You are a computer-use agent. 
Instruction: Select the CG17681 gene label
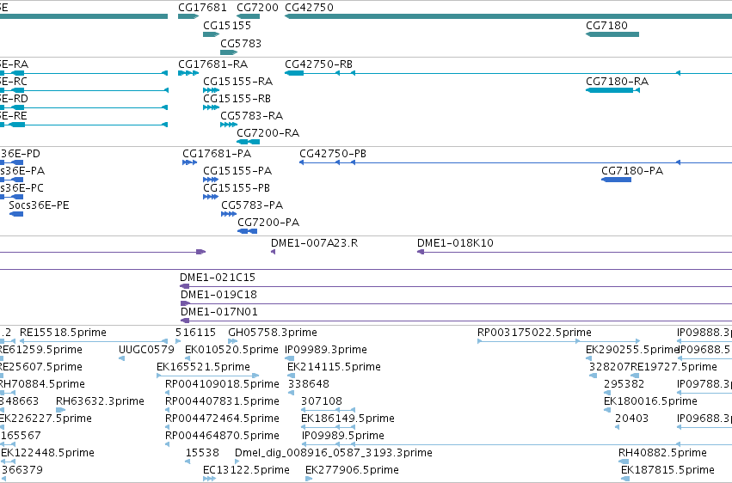(202, 8)
